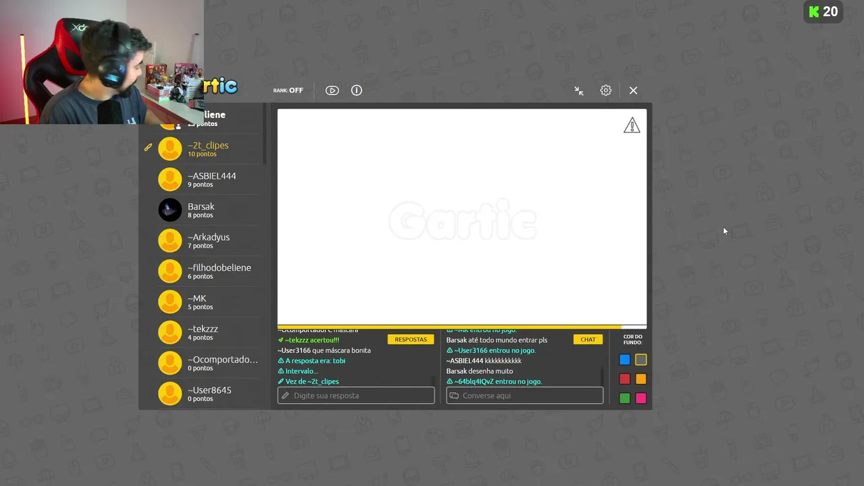Pick the blue background color swatch
This screenshot has height=486, width=864.
(625, 360)
